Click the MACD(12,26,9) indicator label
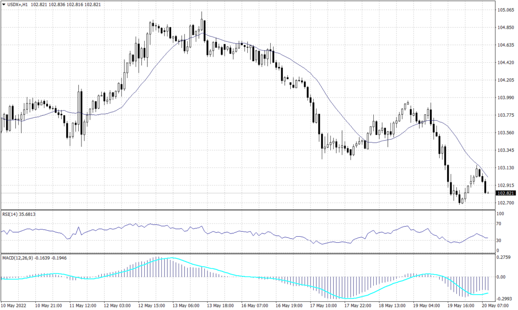Screen dimensions: 518x310 coord(17,257)
